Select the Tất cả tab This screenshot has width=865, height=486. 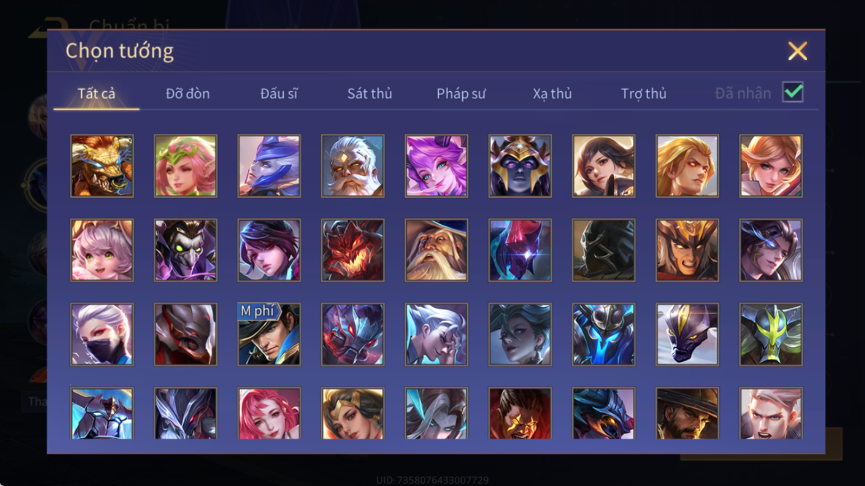coord(97,94)
